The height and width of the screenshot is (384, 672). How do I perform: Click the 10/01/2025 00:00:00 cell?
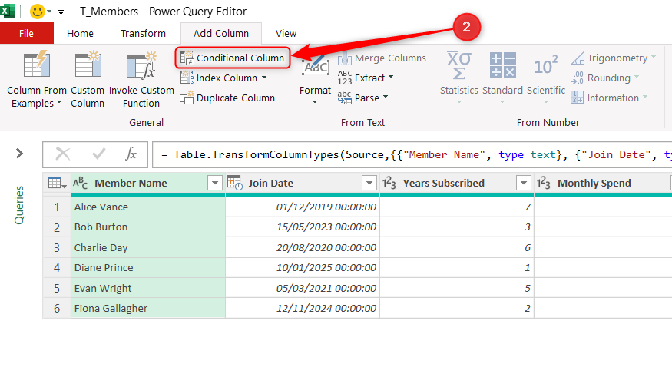tap(303, 268)
